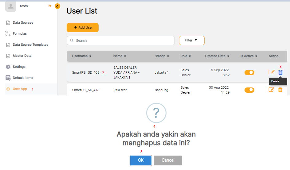Click into the Search input field
This screenshot has height=170, width=290.
click(x=123, y=41)
